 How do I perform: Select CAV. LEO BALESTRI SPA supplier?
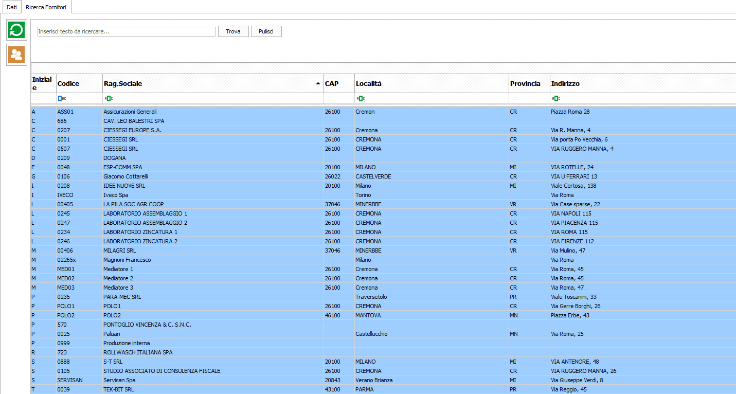click(x=383, y=121)
